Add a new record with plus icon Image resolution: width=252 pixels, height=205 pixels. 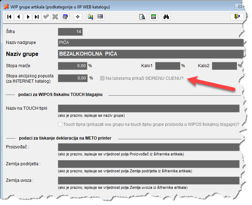[x=78, y=17]
